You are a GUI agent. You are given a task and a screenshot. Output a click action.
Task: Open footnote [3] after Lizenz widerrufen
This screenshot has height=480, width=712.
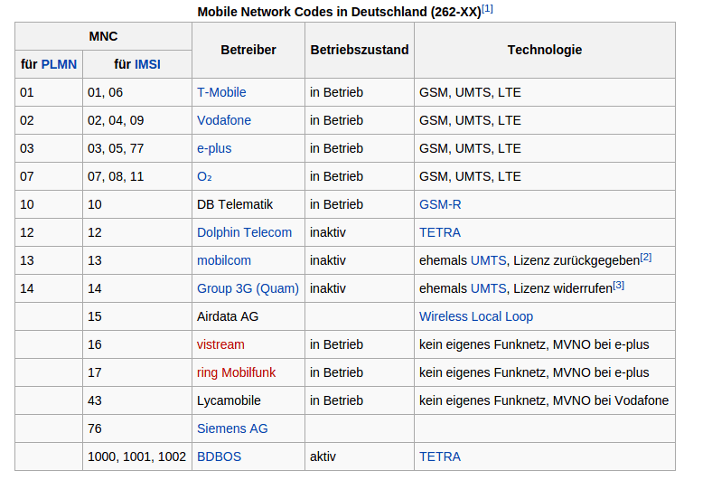pyautogui.click(x=618, y=286)
